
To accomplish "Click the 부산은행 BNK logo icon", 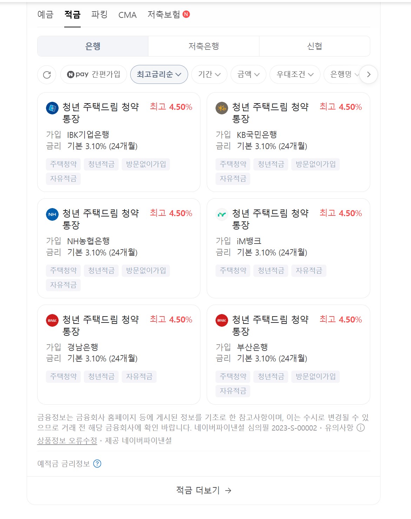I will tap(221, 321).
